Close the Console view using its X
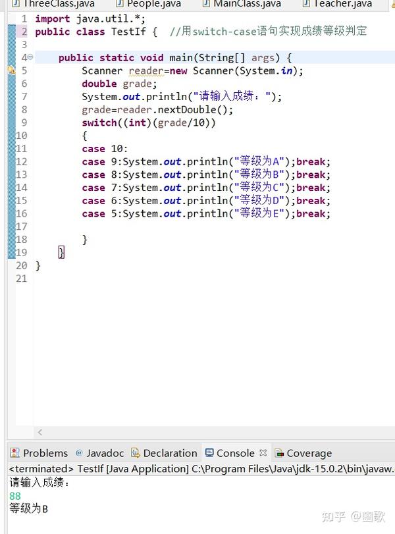Screen dimensions: 395x534 (x=263, y=453)
